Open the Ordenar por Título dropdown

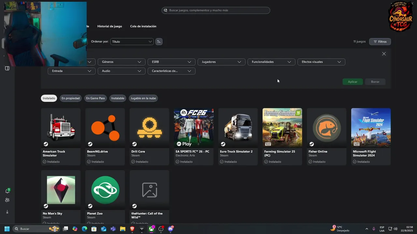(x=132, y=42)
